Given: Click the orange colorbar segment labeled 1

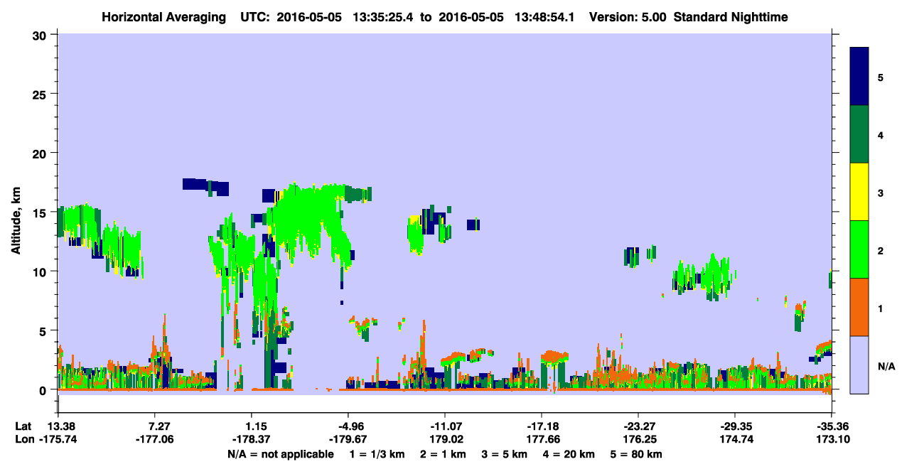Looking at the screenshot, I should coord(859,307).
